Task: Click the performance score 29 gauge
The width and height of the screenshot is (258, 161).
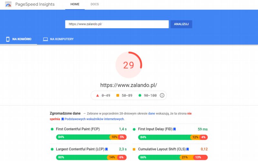Action: [x=128, y=65]
